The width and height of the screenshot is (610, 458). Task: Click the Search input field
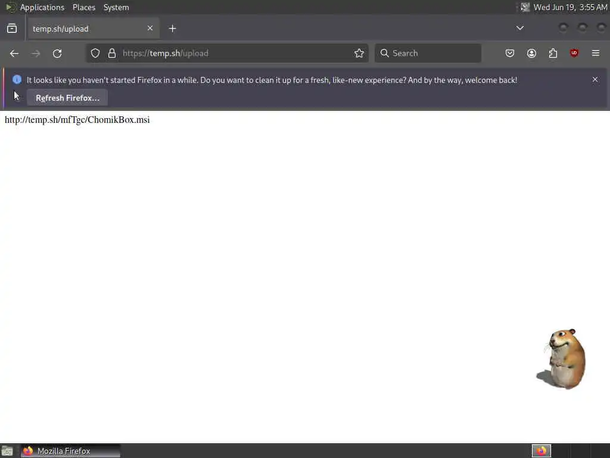[x=428, y=53]
